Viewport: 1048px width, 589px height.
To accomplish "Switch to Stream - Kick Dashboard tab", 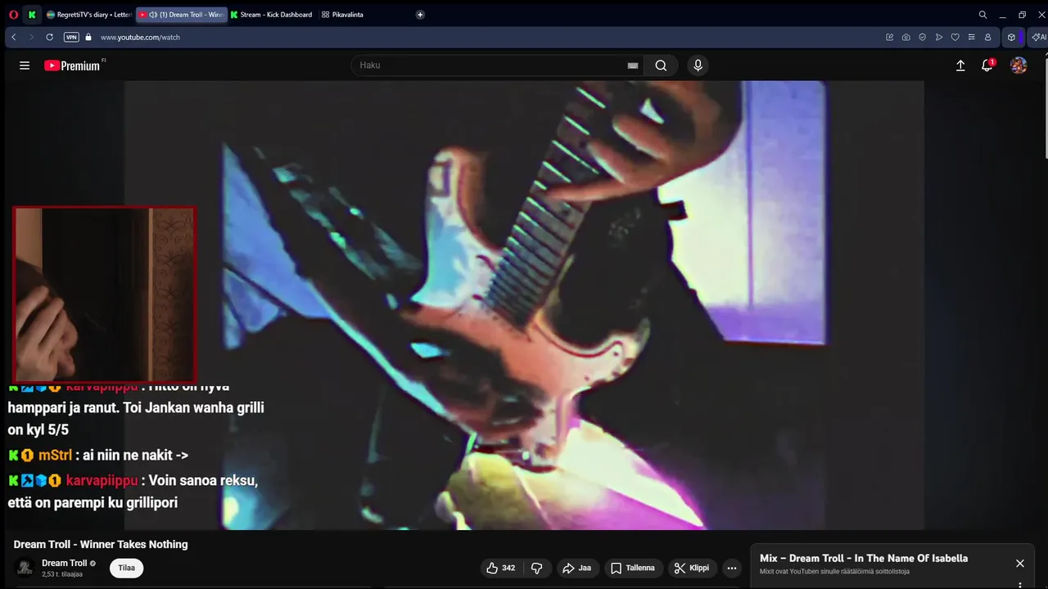I will pyautogui.click(x=272, y=15).
